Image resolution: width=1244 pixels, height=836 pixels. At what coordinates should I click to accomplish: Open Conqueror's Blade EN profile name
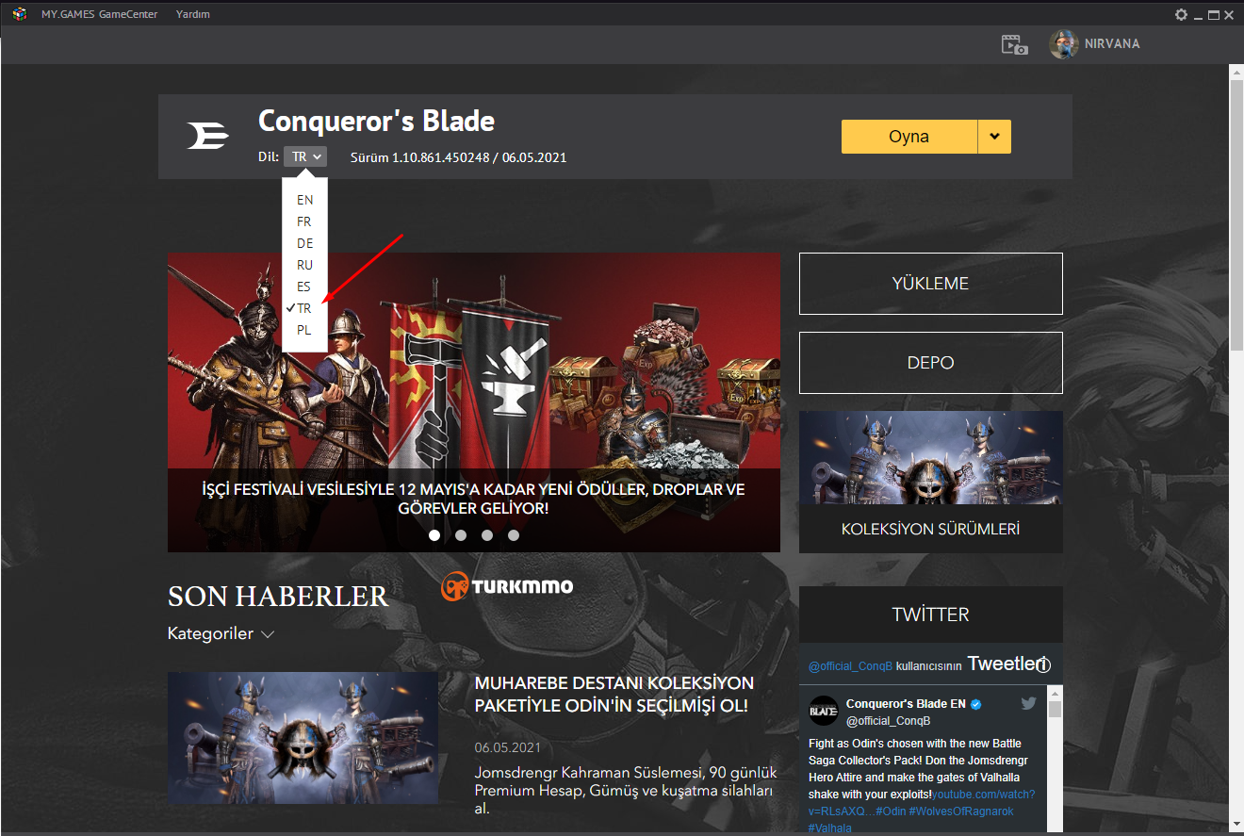(906, 704)
